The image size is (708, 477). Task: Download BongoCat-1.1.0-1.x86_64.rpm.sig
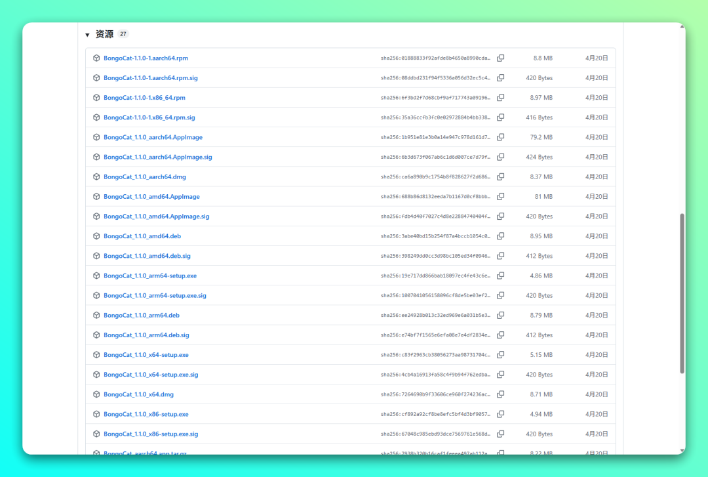(149, 117)
